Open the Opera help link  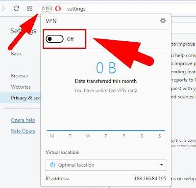[23, 120]
